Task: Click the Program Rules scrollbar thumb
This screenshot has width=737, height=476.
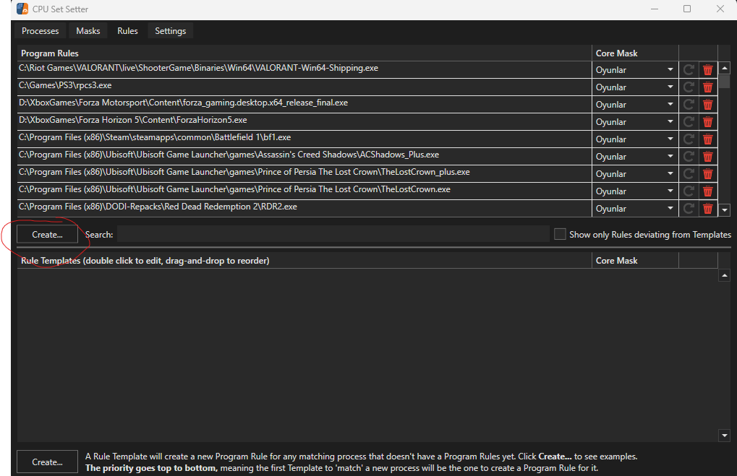Action: pos(724,81)
